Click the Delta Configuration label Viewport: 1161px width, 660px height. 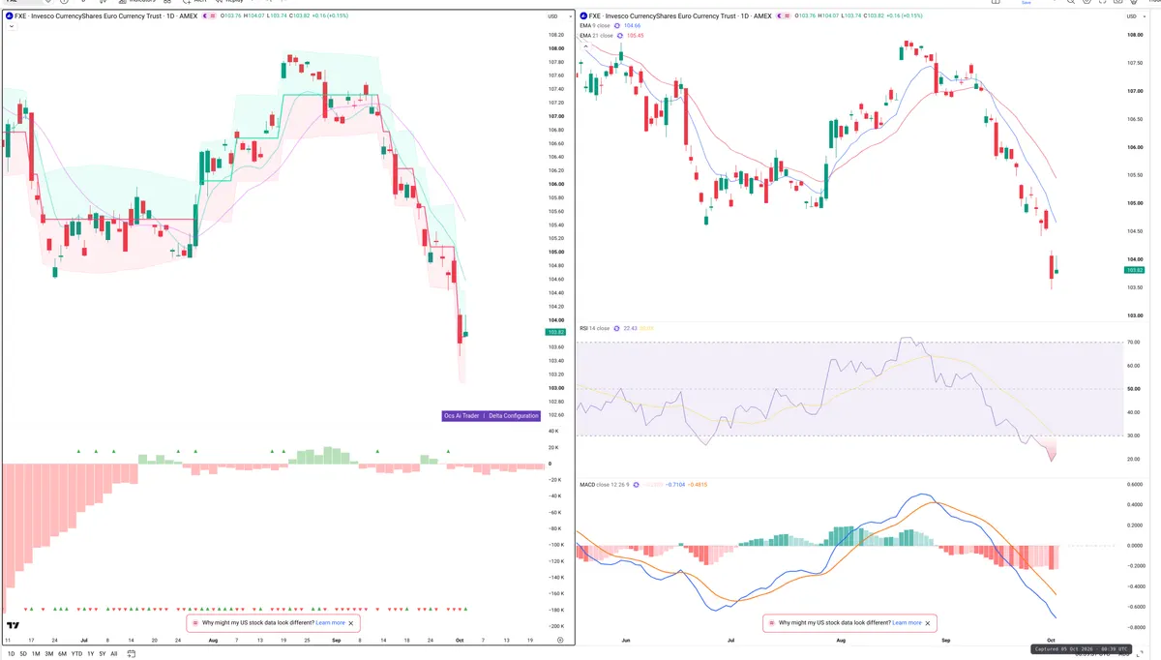[x=514, y=416]
